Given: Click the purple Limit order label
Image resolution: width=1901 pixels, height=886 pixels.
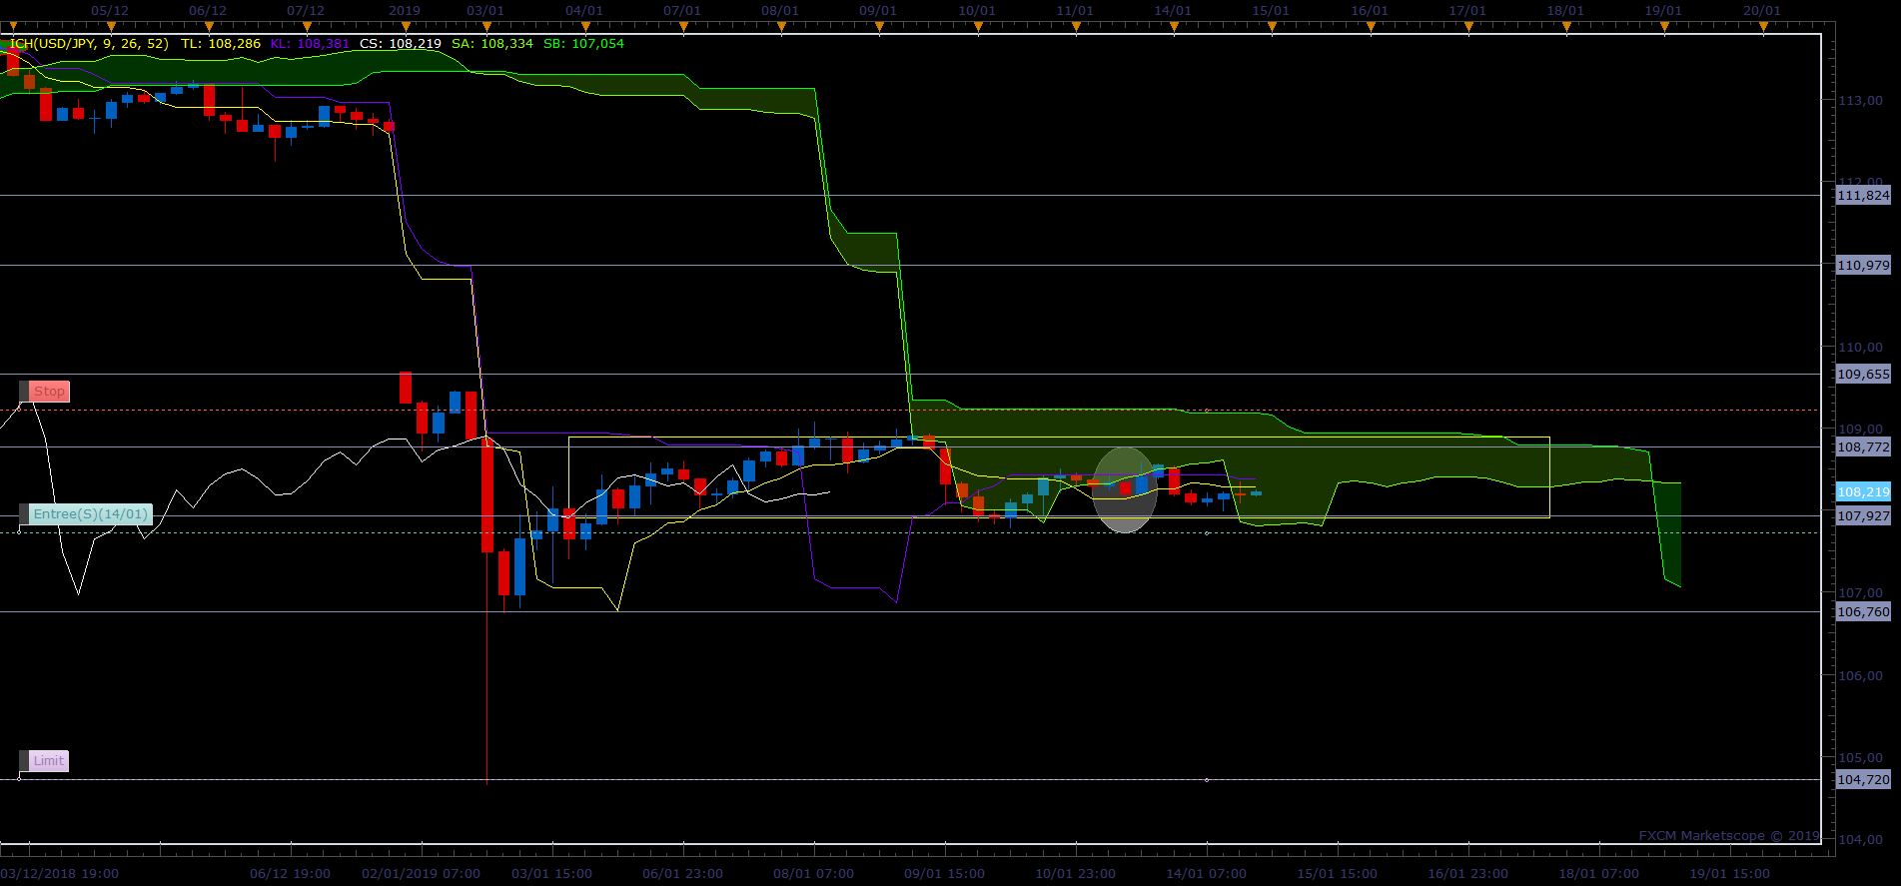Looking at the screenshot, I should tap(49, 761).
